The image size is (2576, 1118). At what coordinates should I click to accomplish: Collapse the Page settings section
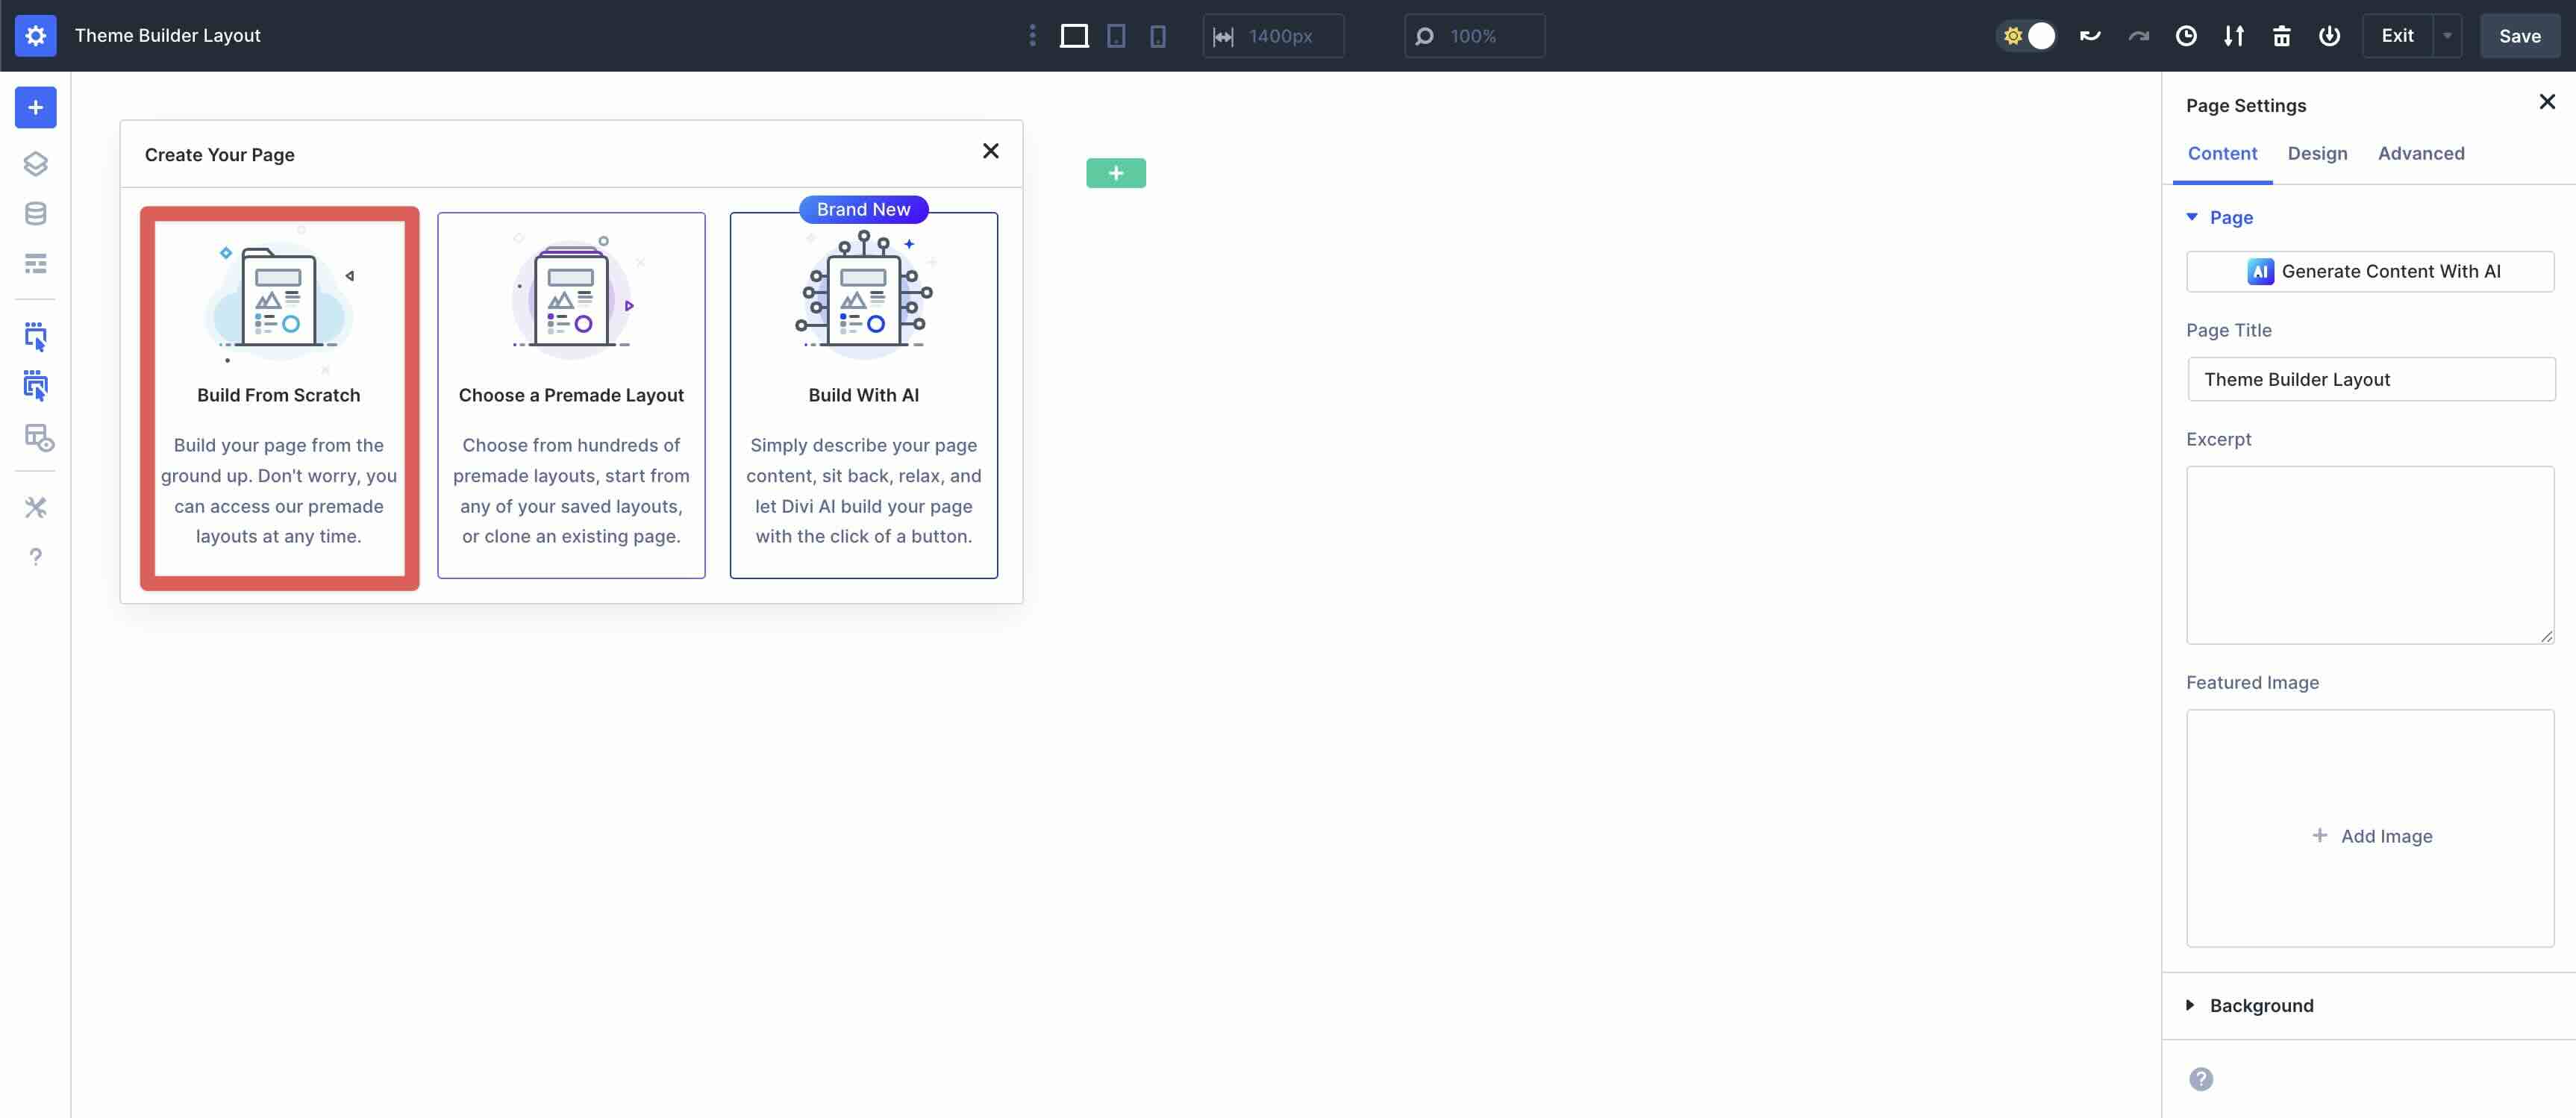point(2193,217)
